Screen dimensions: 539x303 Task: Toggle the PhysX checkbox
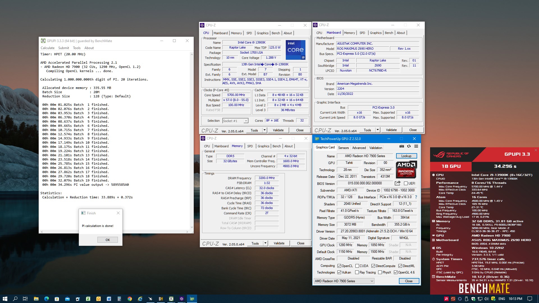pyautogui.click(x=380, y=272)
